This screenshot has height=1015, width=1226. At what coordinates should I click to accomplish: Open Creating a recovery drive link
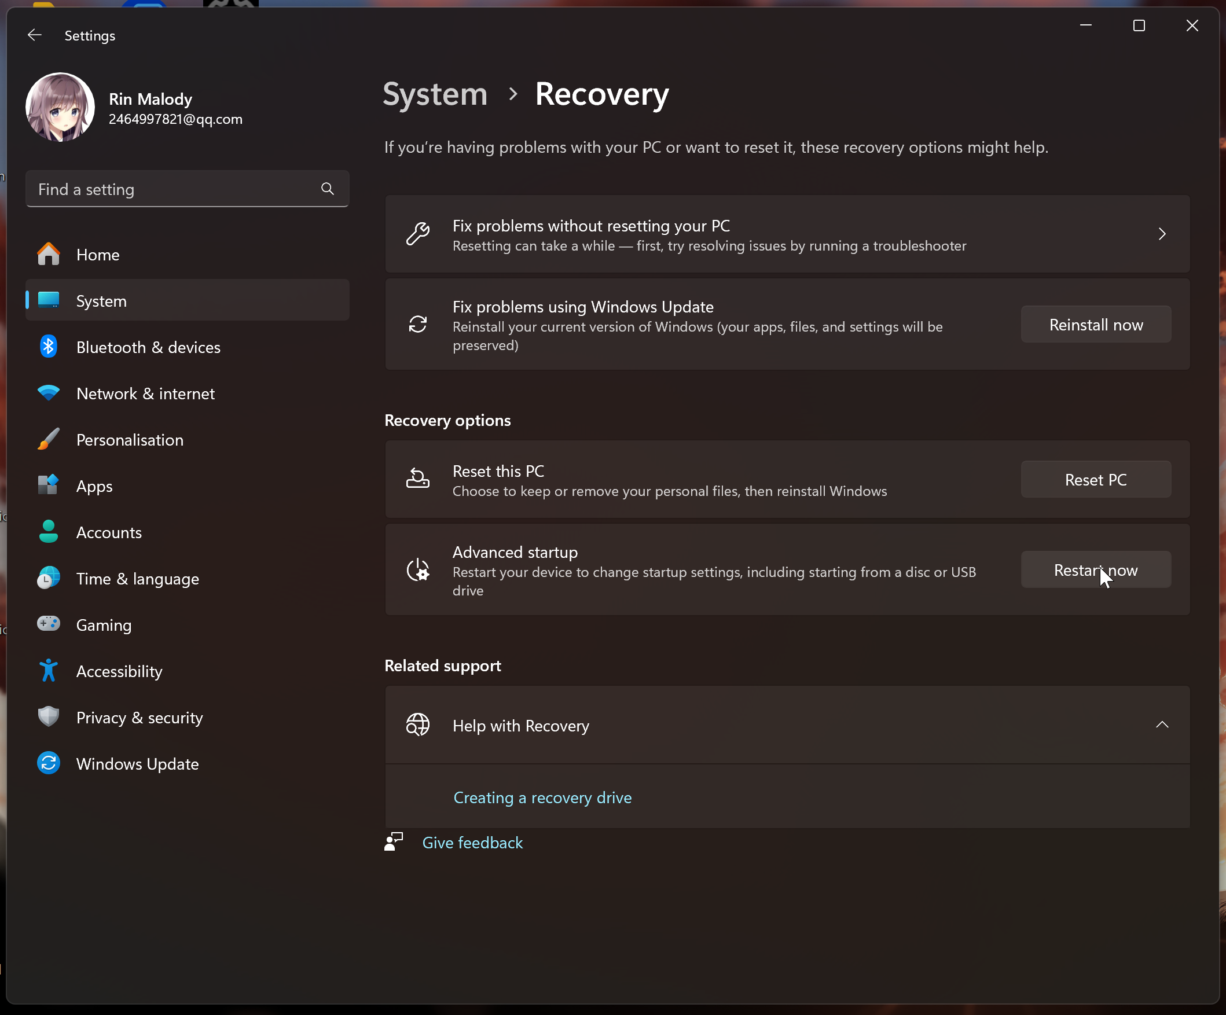(542, 797)
